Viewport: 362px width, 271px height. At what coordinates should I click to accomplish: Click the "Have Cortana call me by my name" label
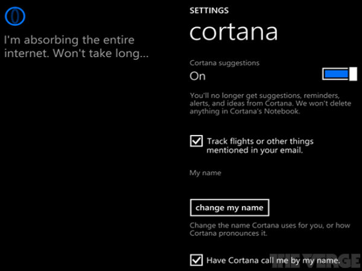tap(269, 260)
